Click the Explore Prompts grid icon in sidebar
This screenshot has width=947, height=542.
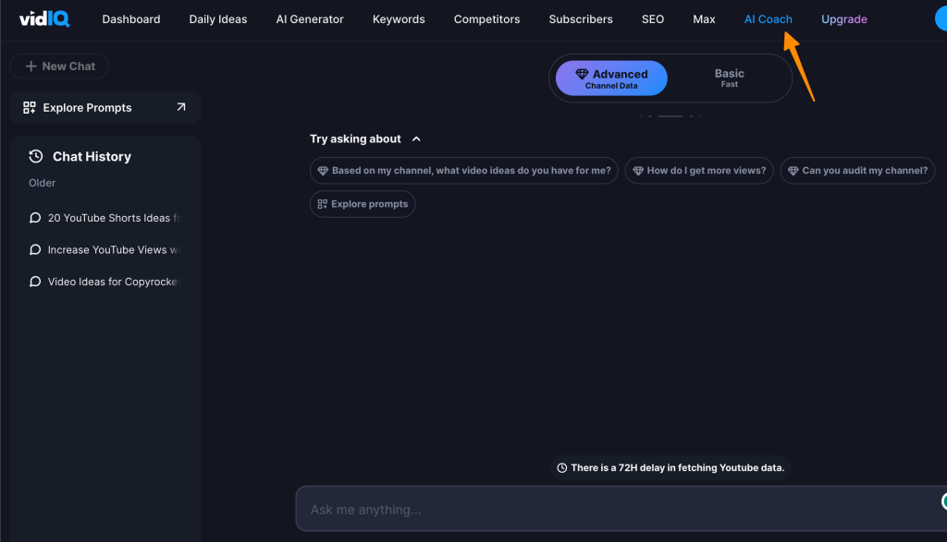pyautogui.click(x=30, y=107)
